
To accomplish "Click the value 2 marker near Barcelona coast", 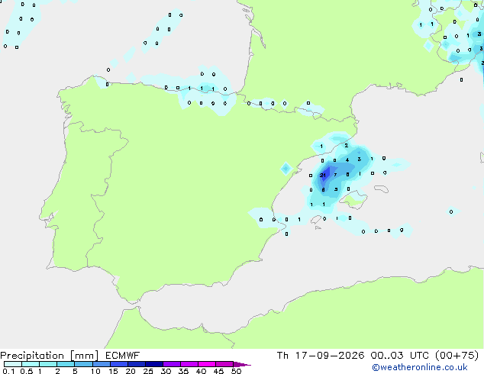I will [x=347, y=145].
